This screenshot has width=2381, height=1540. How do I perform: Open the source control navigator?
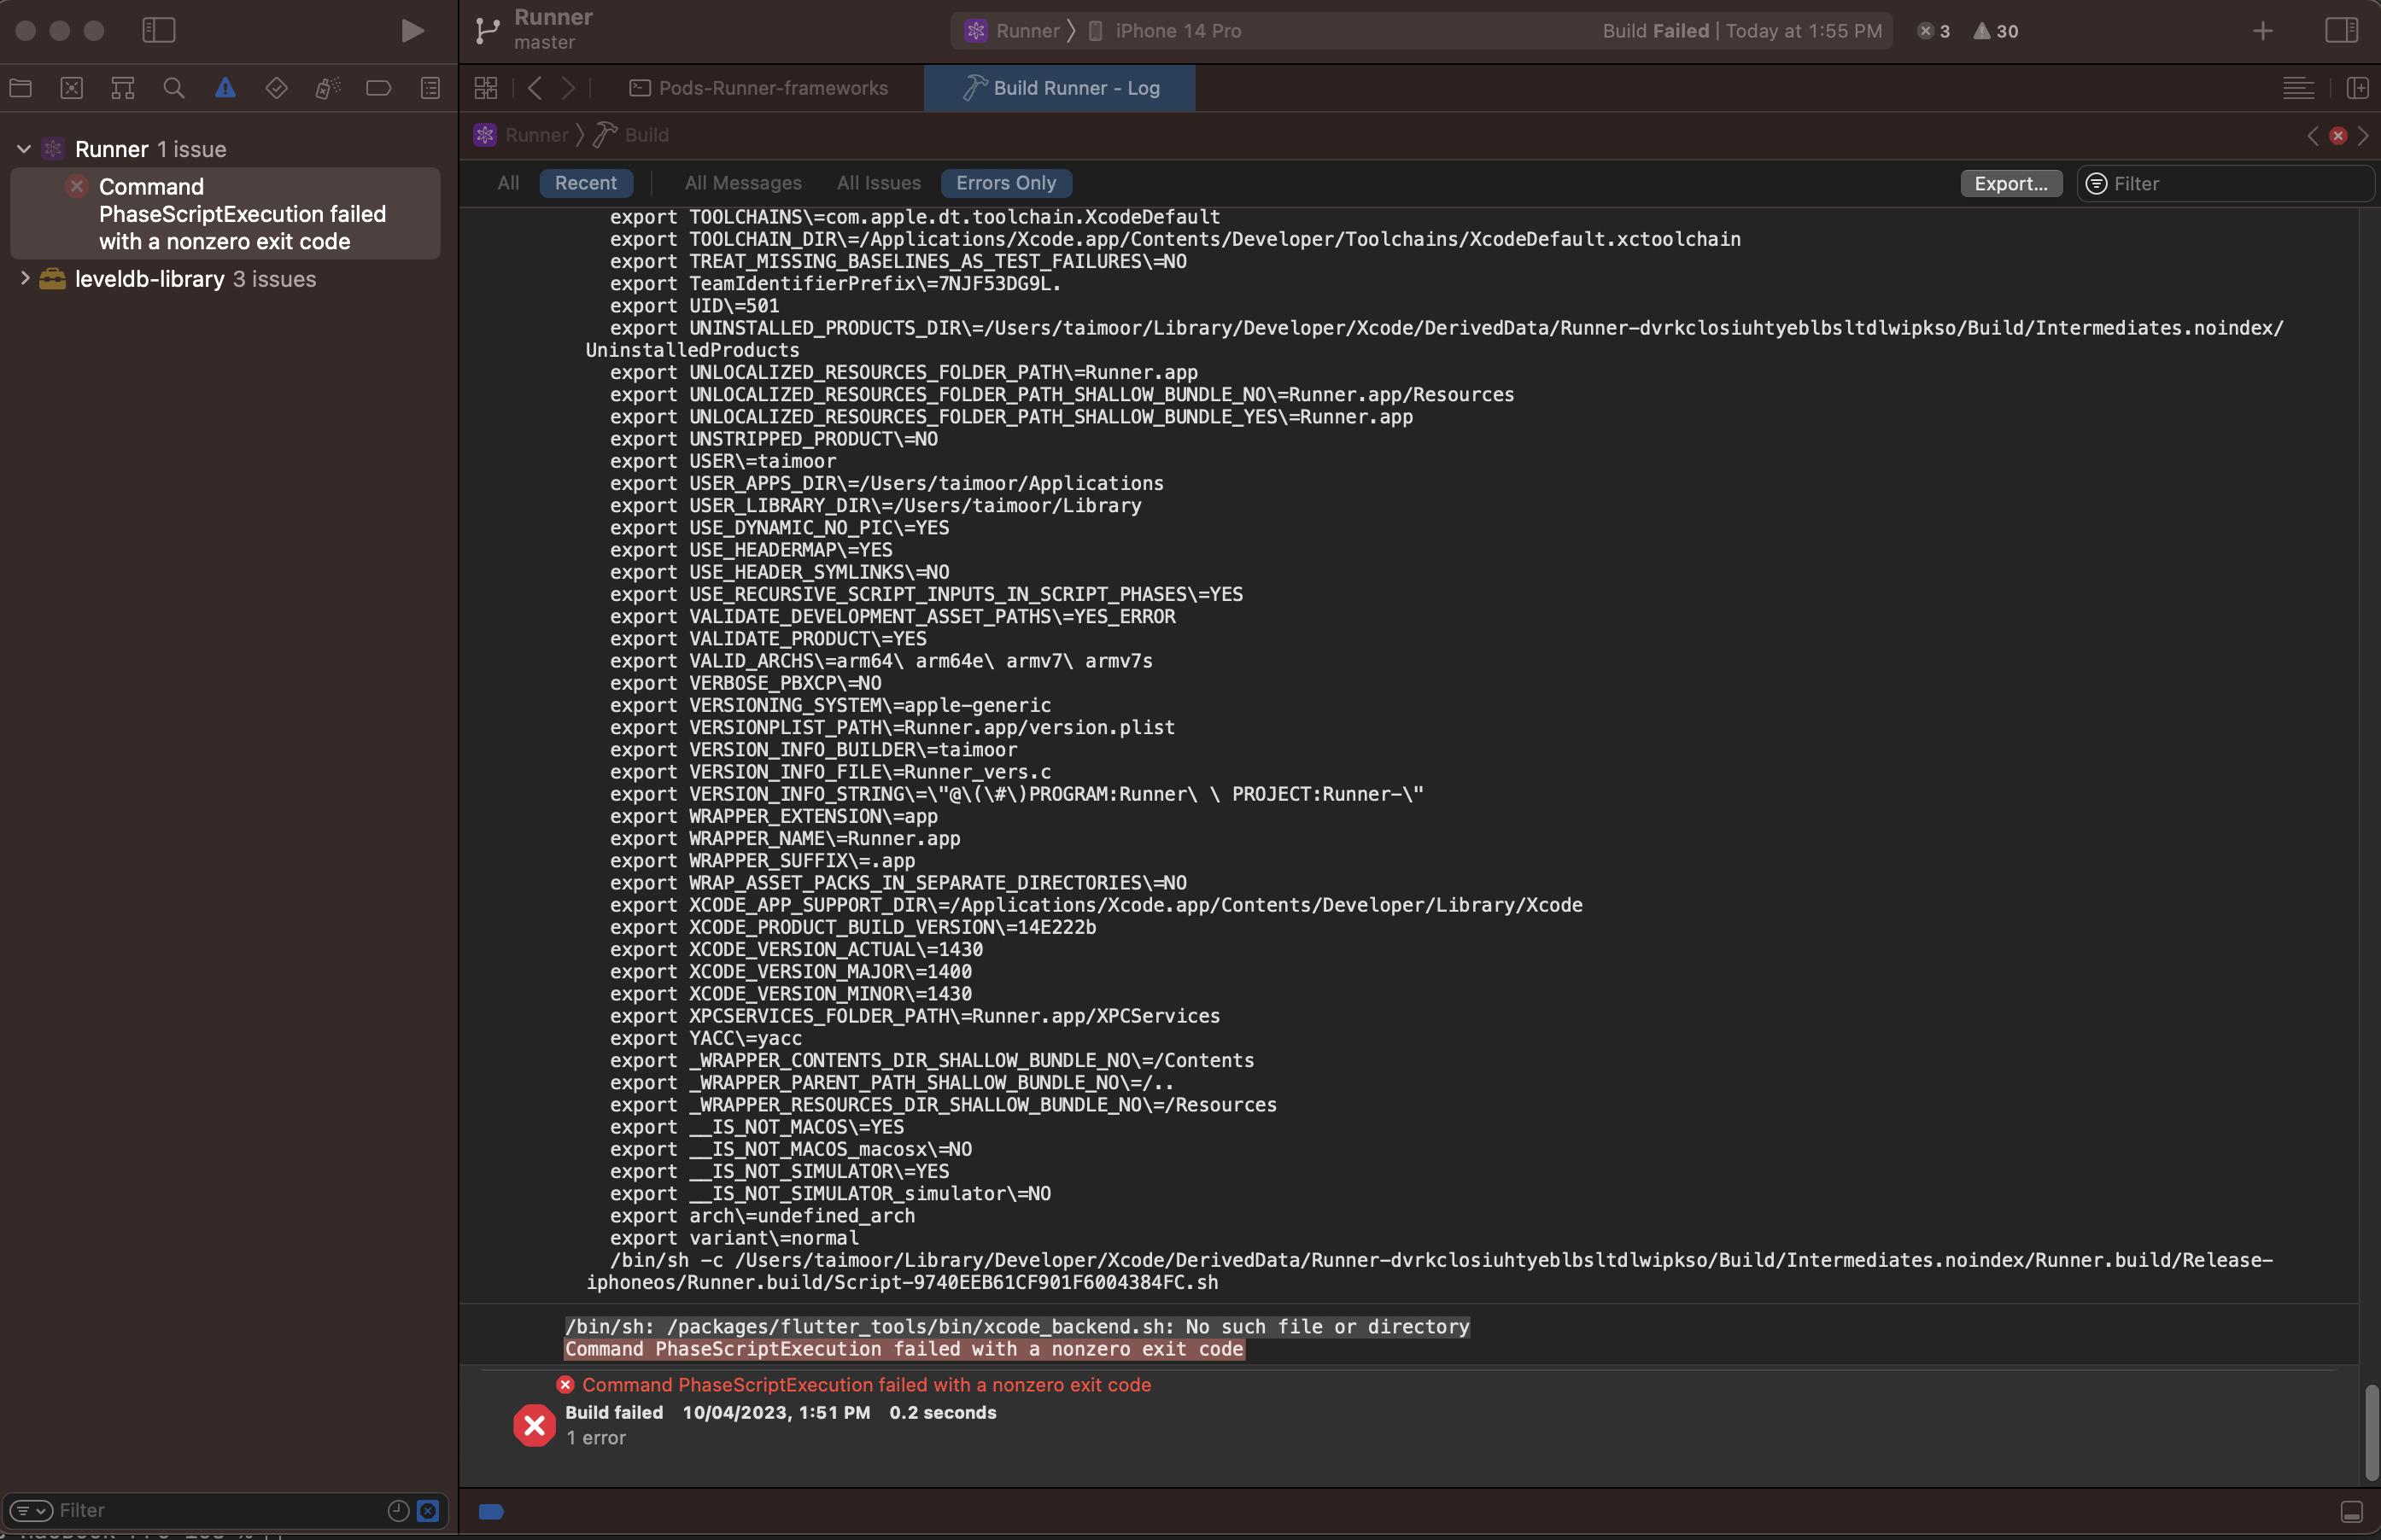[x=72, y=88]
